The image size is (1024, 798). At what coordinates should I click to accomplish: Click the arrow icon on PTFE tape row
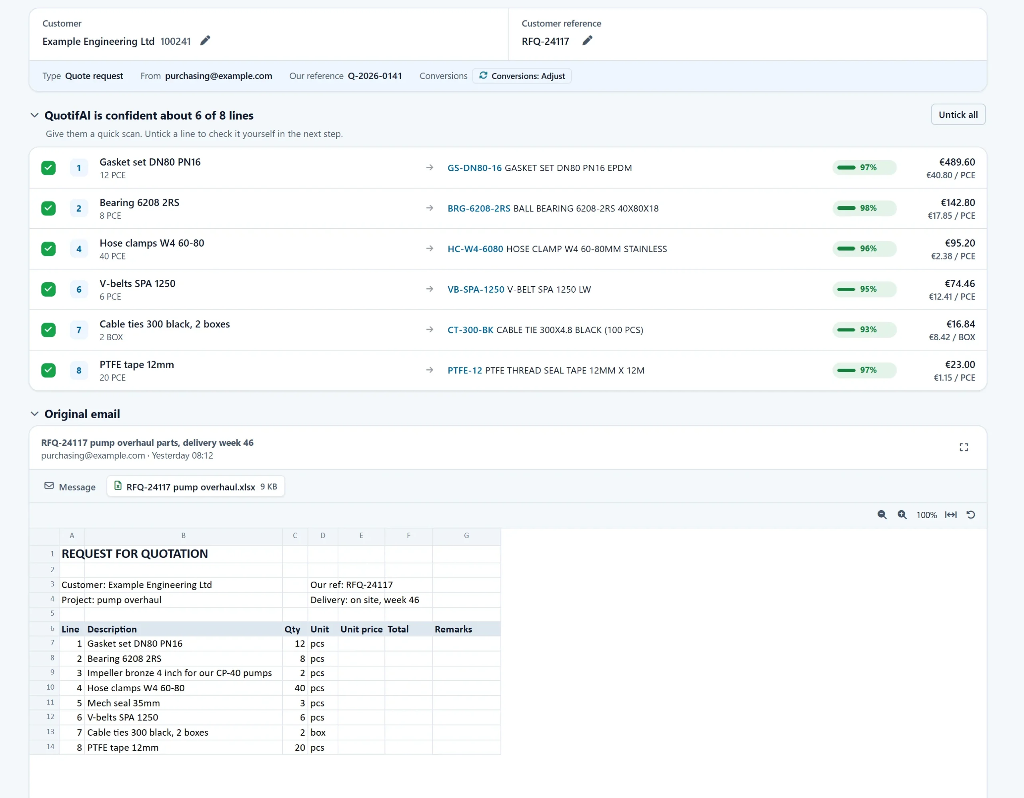coord(430,370)
